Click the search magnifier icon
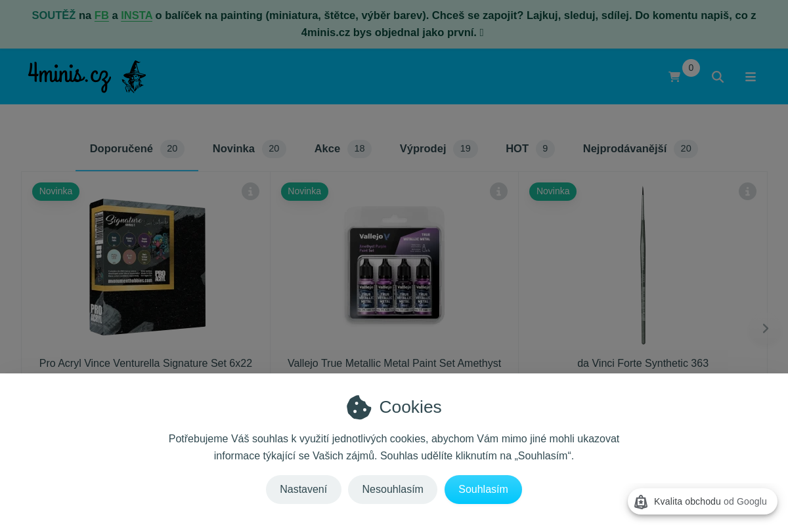Screen dimensions: 788x525 pyautogui.click(x=718, y=77)
